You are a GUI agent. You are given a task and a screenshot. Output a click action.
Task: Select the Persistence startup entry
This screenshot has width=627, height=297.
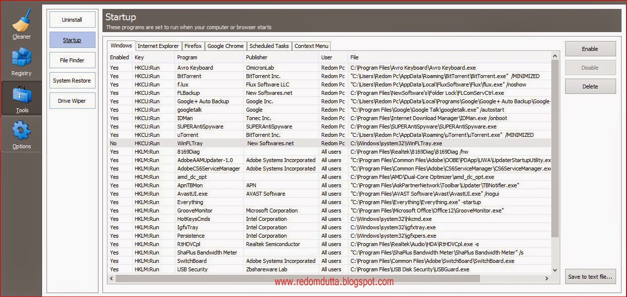point(330,236)
